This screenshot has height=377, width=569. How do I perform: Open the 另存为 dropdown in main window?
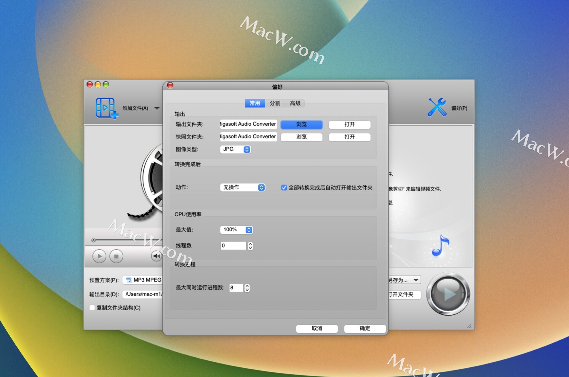tap(404, 280)
